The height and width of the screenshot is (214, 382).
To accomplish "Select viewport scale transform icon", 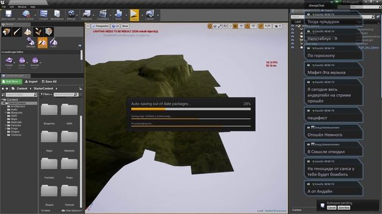I will point(220,26).
